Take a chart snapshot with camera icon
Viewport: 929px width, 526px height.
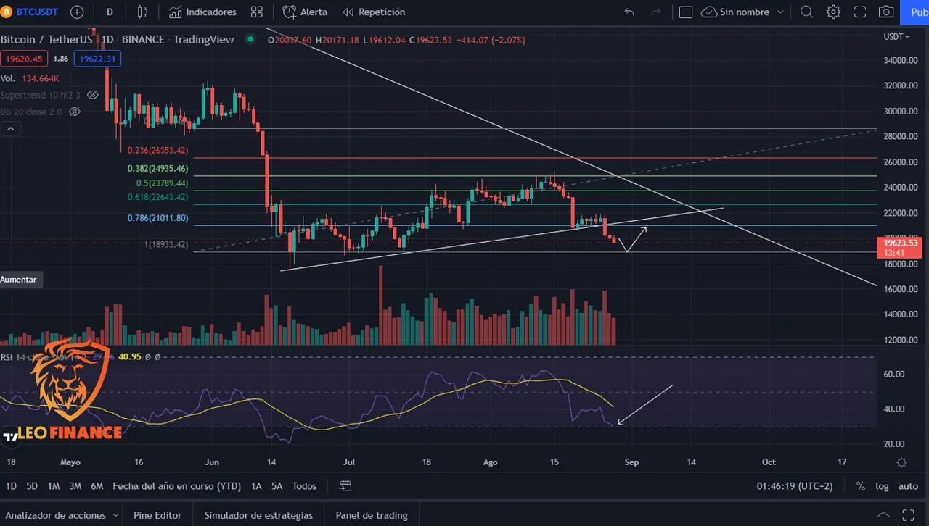886,12
